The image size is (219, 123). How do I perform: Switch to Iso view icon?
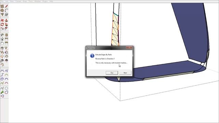[2, 35]
